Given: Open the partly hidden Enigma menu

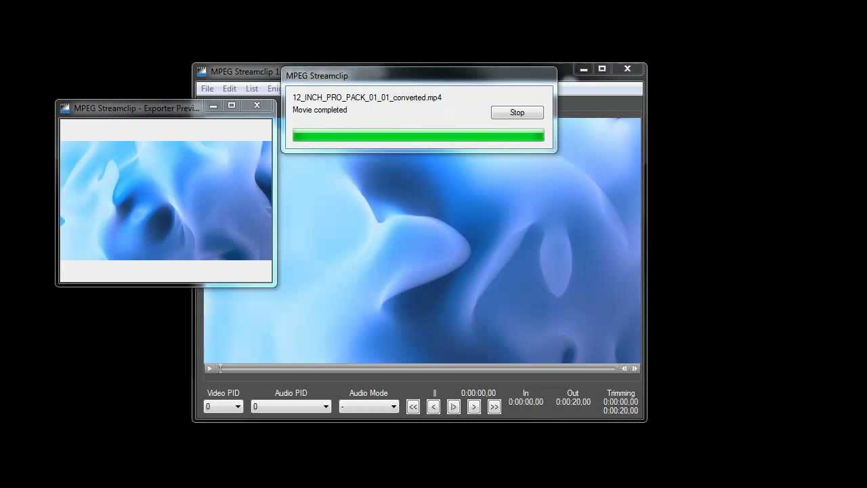Looking at the screenshot, I should (x=274, y=89).
